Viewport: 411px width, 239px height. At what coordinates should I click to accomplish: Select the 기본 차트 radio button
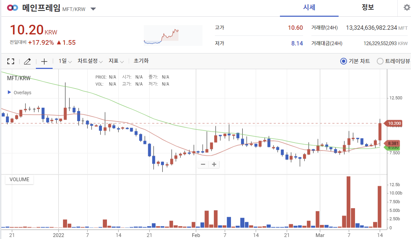[343, 61]
